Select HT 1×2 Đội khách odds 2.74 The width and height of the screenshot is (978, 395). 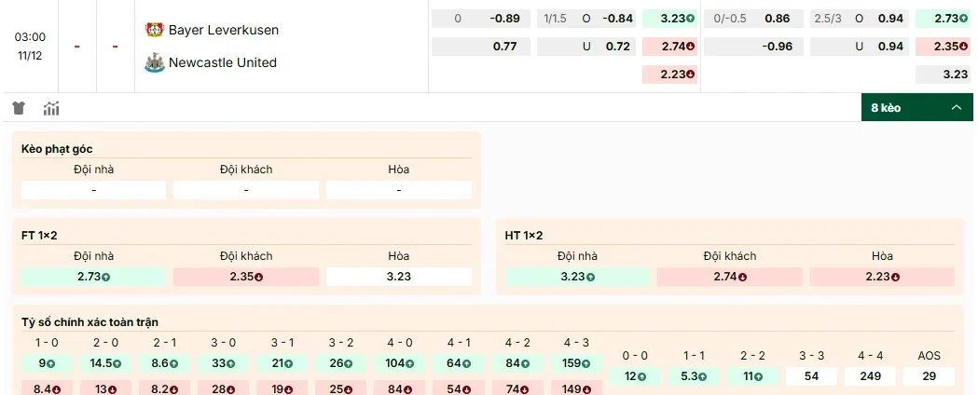click(730, 277)
